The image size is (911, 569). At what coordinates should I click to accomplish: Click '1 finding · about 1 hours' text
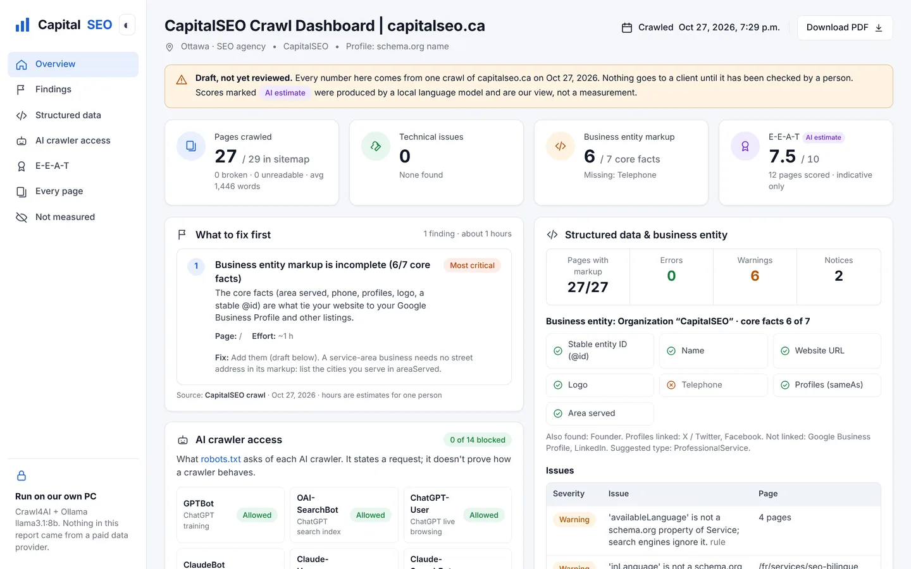468,234
